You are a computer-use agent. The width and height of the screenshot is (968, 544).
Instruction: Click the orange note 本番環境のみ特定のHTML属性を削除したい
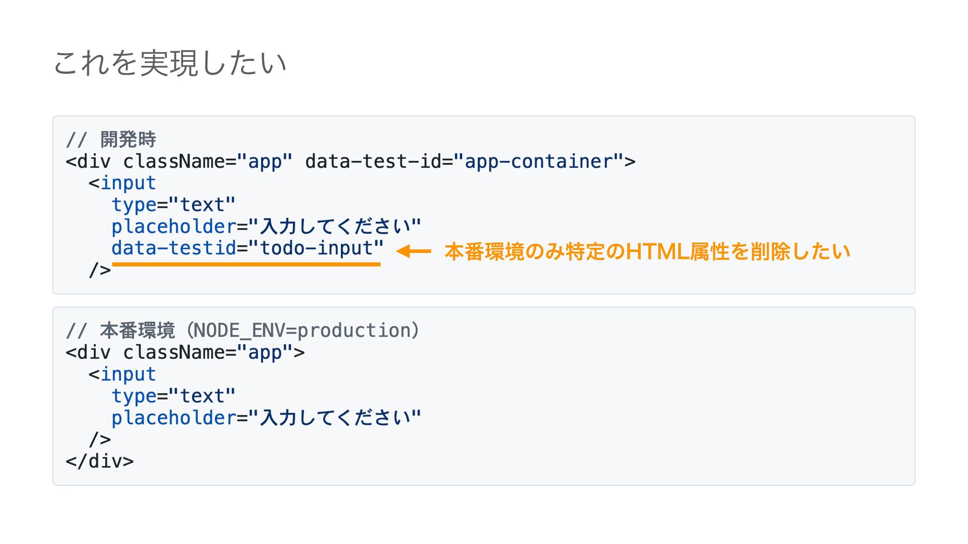point(647,251)
